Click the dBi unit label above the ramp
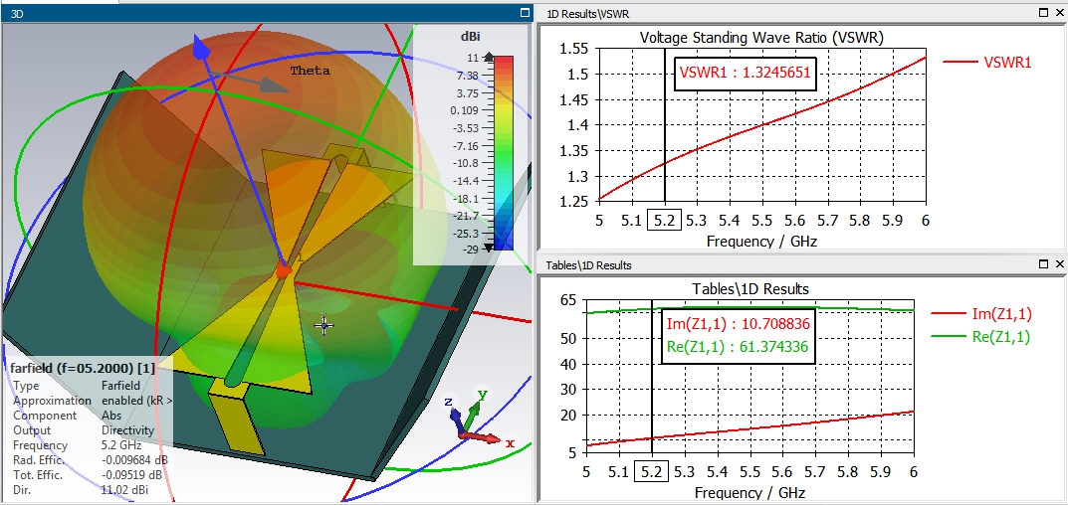 [x=470, y=37]
